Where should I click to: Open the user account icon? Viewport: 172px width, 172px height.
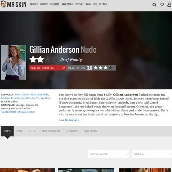click(169, 4)
